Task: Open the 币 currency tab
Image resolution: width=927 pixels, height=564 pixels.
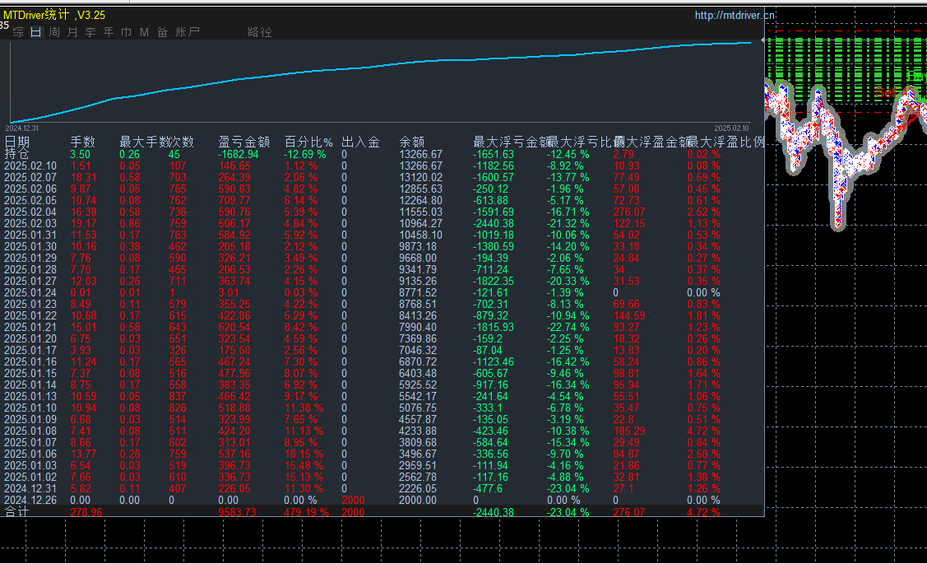Action: click(x=127, y=32)
